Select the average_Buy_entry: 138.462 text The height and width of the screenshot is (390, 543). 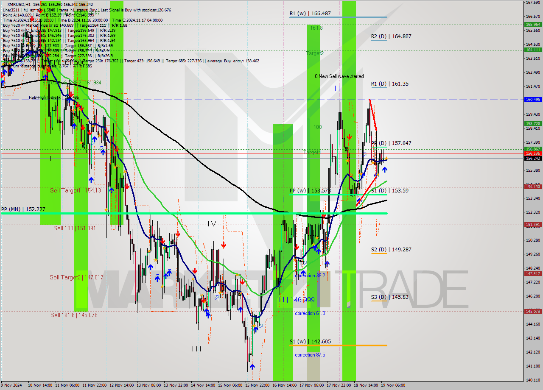tap(233, 61)
